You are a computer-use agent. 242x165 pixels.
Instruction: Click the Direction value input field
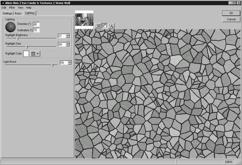coord(36,24)
